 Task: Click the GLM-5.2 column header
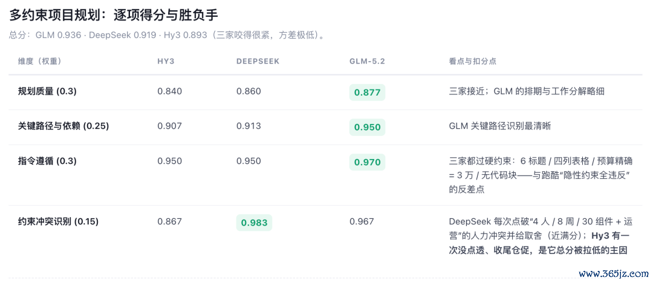[368, 61]
